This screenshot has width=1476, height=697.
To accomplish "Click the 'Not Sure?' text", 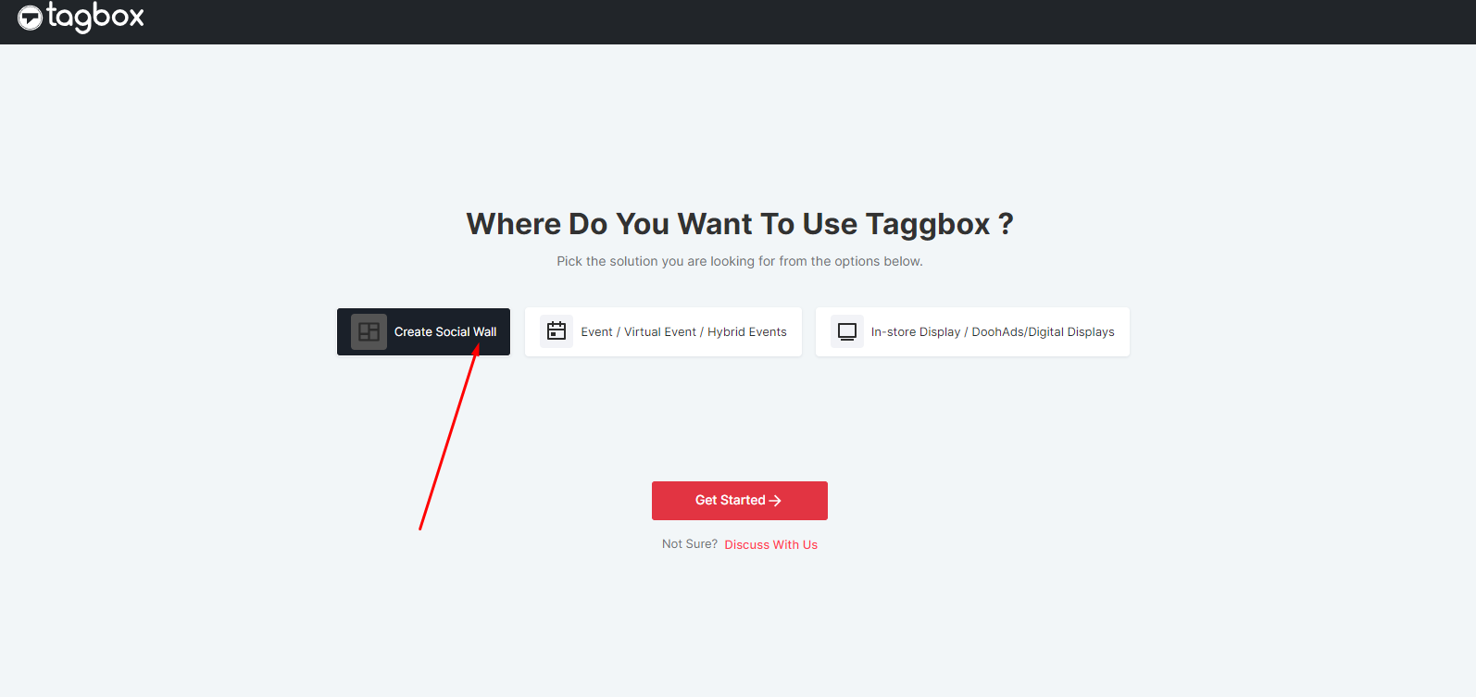I will [690, 544].
